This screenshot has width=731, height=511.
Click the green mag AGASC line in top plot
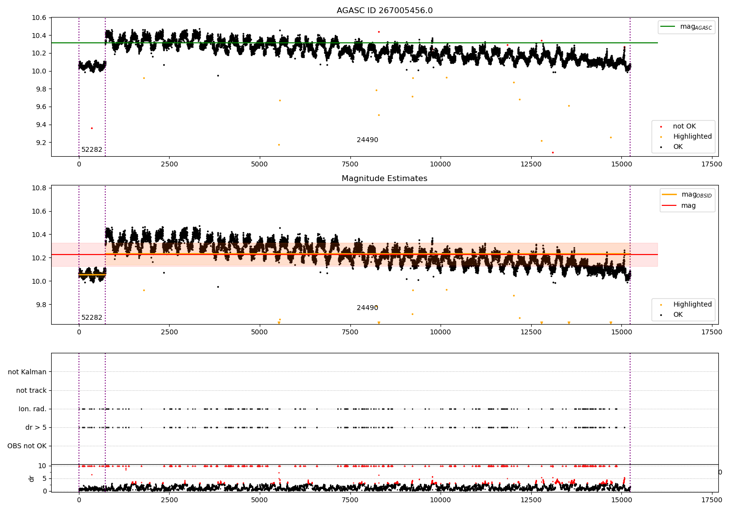pyautogui.click(x=354, y=43)
